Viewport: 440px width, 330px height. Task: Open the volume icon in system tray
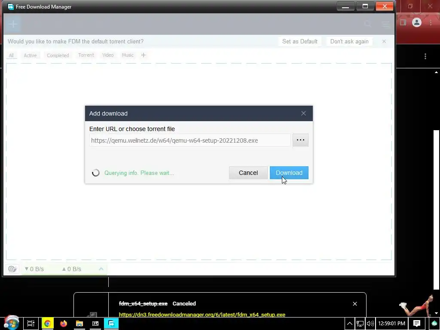click(370, 324)
